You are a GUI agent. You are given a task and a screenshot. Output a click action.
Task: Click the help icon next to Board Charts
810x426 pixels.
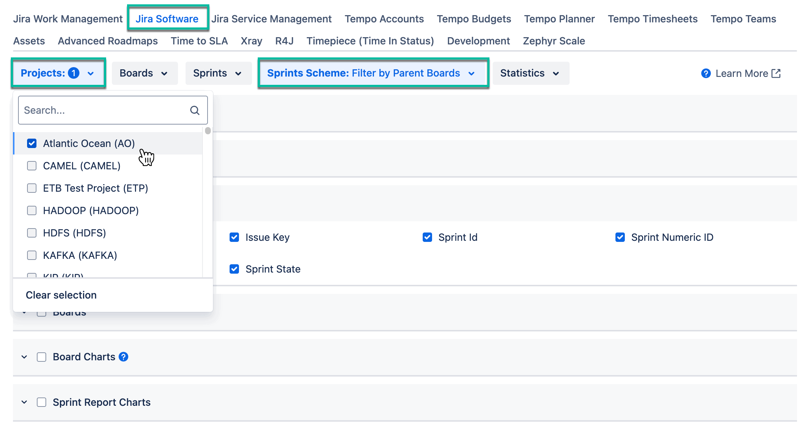pos(123,357)
